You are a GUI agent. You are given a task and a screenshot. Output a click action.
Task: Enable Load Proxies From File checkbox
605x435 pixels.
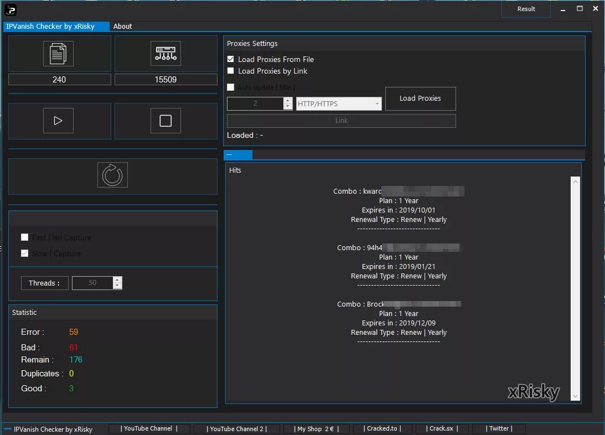(x=231, y=59)
